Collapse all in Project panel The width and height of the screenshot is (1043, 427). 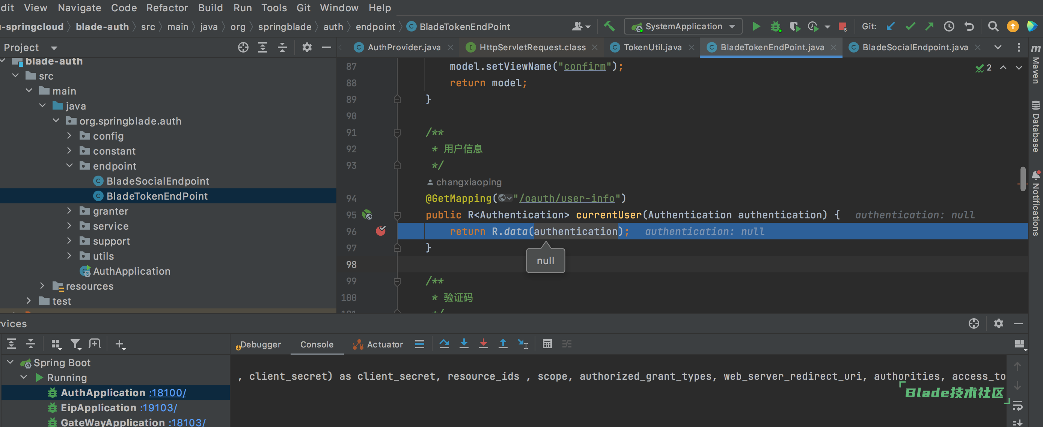[282, 48]
